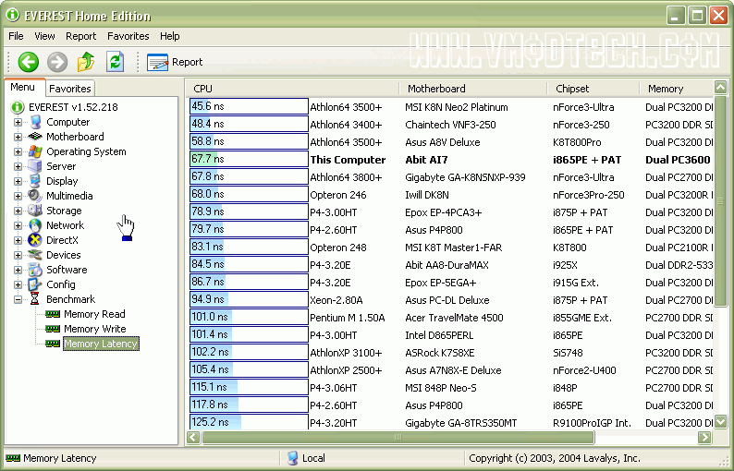Screen dimensions: 734x471
Task: Select the Opteron 246 row
Action: point(451,195)
